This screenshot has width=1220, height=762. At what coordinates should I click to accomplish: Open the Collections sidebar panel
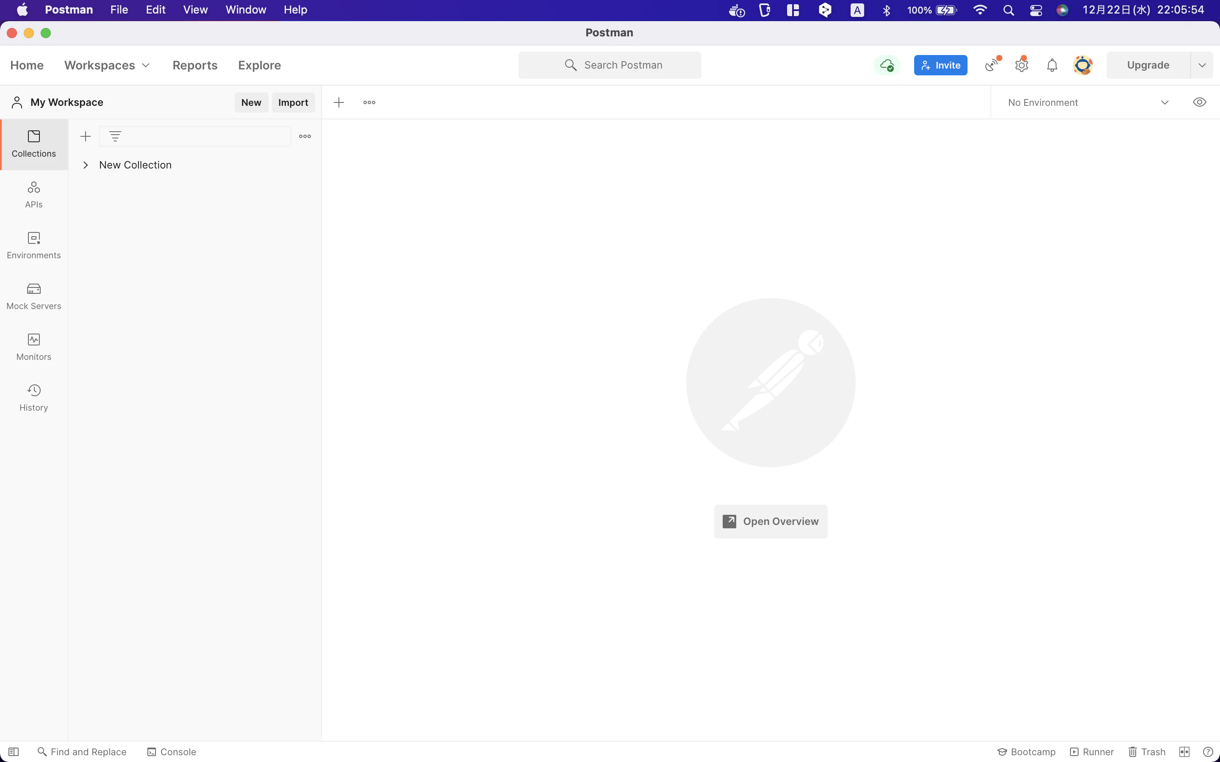click(34, 144)
